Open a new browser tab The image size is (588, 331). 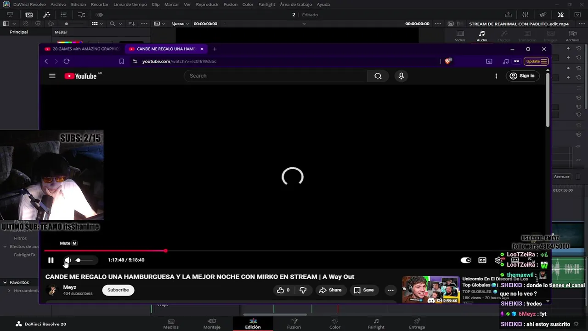(215, 49)
